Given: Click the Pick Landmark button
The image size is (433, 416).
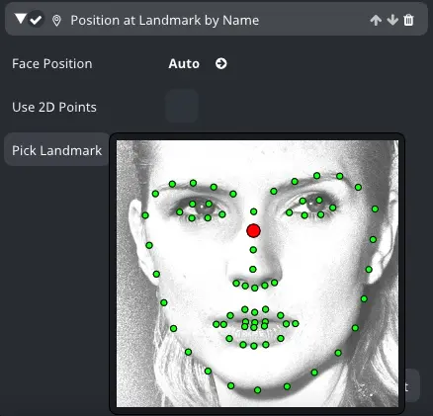Looking at the screenshot, I should 56,150.
